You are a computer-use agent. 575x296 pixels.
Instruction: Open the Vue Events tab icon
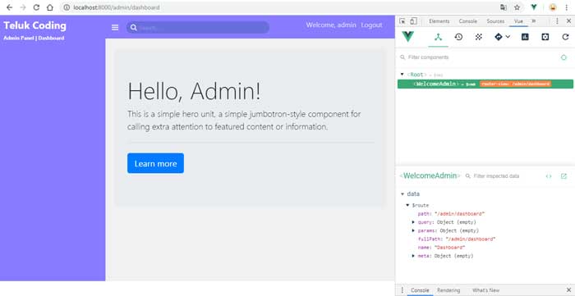(479, 37)
